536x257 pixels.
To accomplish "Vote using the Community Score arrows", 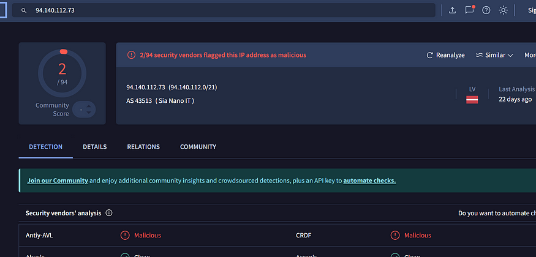I will coord(84,110).
